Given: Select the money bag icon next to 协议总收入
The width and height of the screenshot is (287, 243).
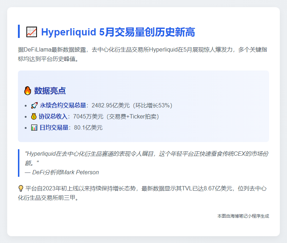Looking at the screenshot, I should pos(33,116).
